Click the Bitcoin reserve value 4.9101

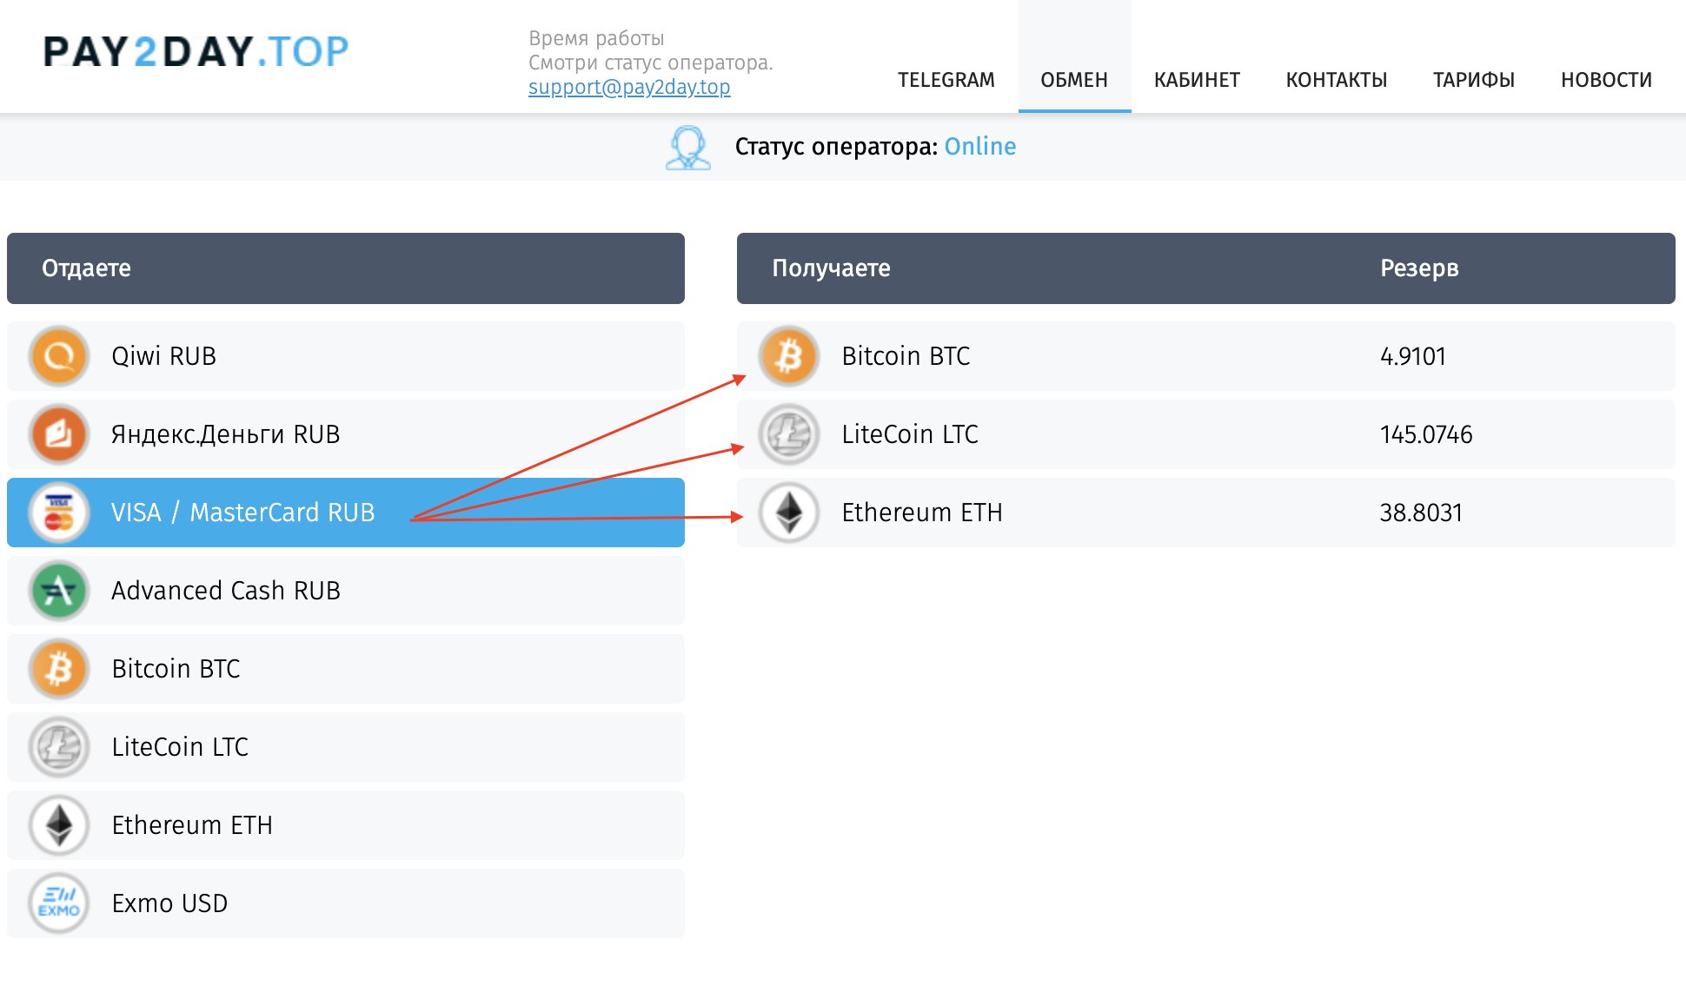1413,356
